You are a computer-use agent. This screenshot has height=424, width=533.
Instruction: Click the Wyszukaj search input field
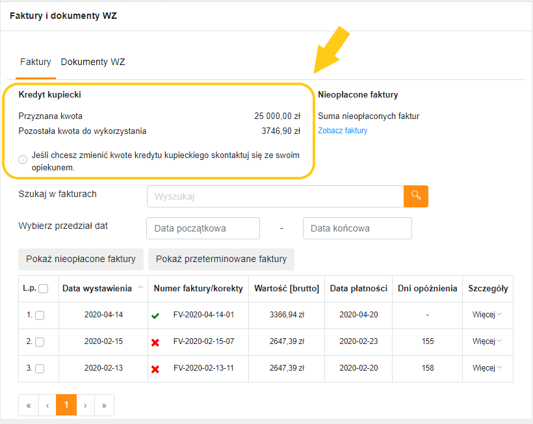click(276, 196)
